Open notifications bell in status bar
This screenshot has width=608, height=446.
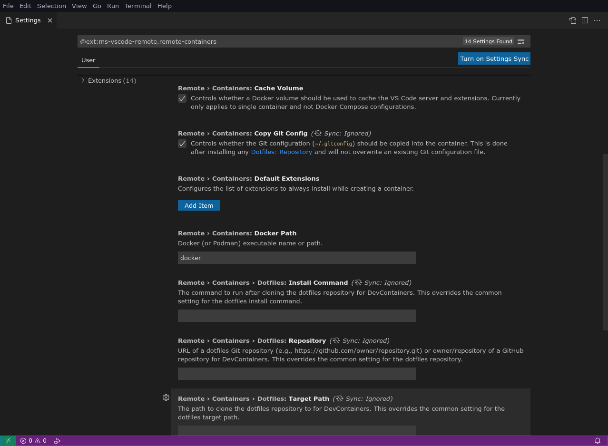598,441
